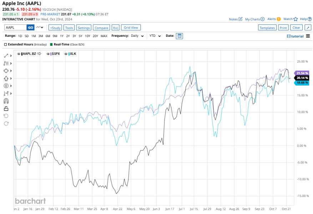Viewport: 313px width, 214px height.
Task: Toggle visibility of AAPL.BZ series
Action: (x=19, y=54)
